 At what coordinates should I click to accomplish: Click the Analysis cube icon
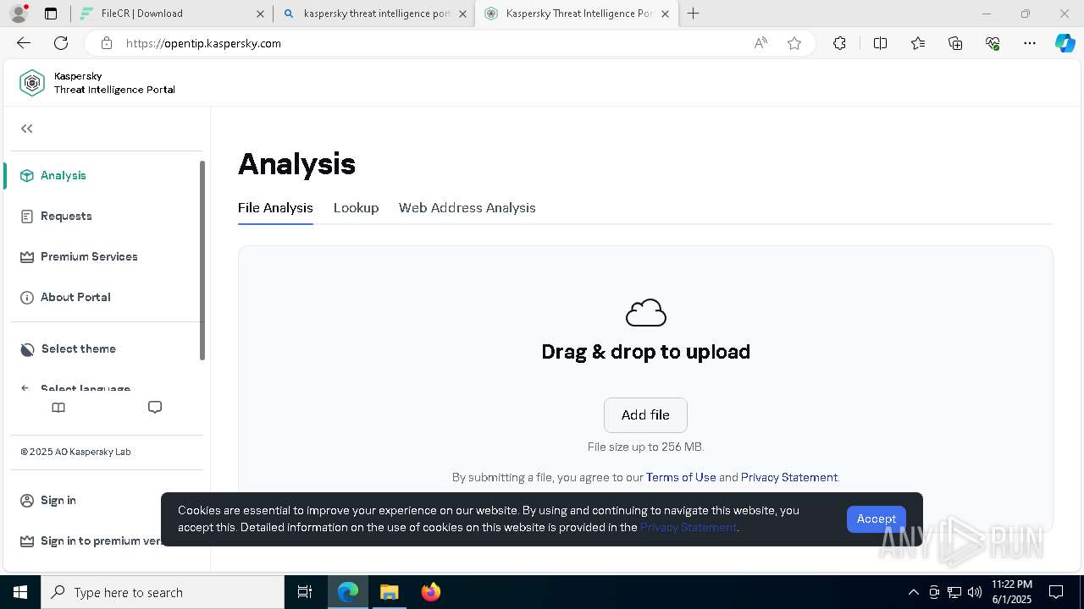click(27, 175)
